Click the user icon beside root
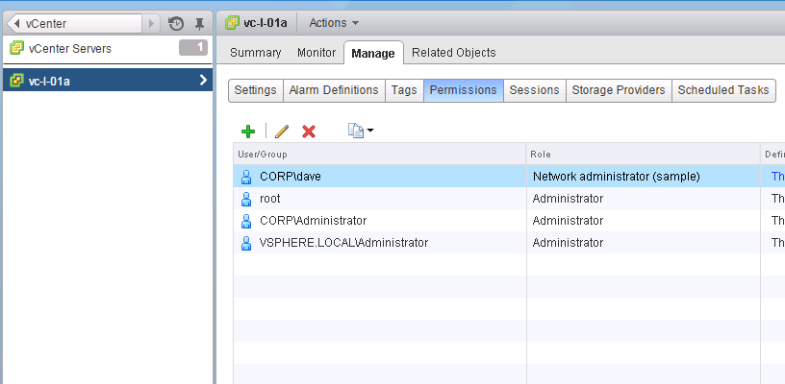This screenshot has width=785, height=384. (x=246, y=199)
